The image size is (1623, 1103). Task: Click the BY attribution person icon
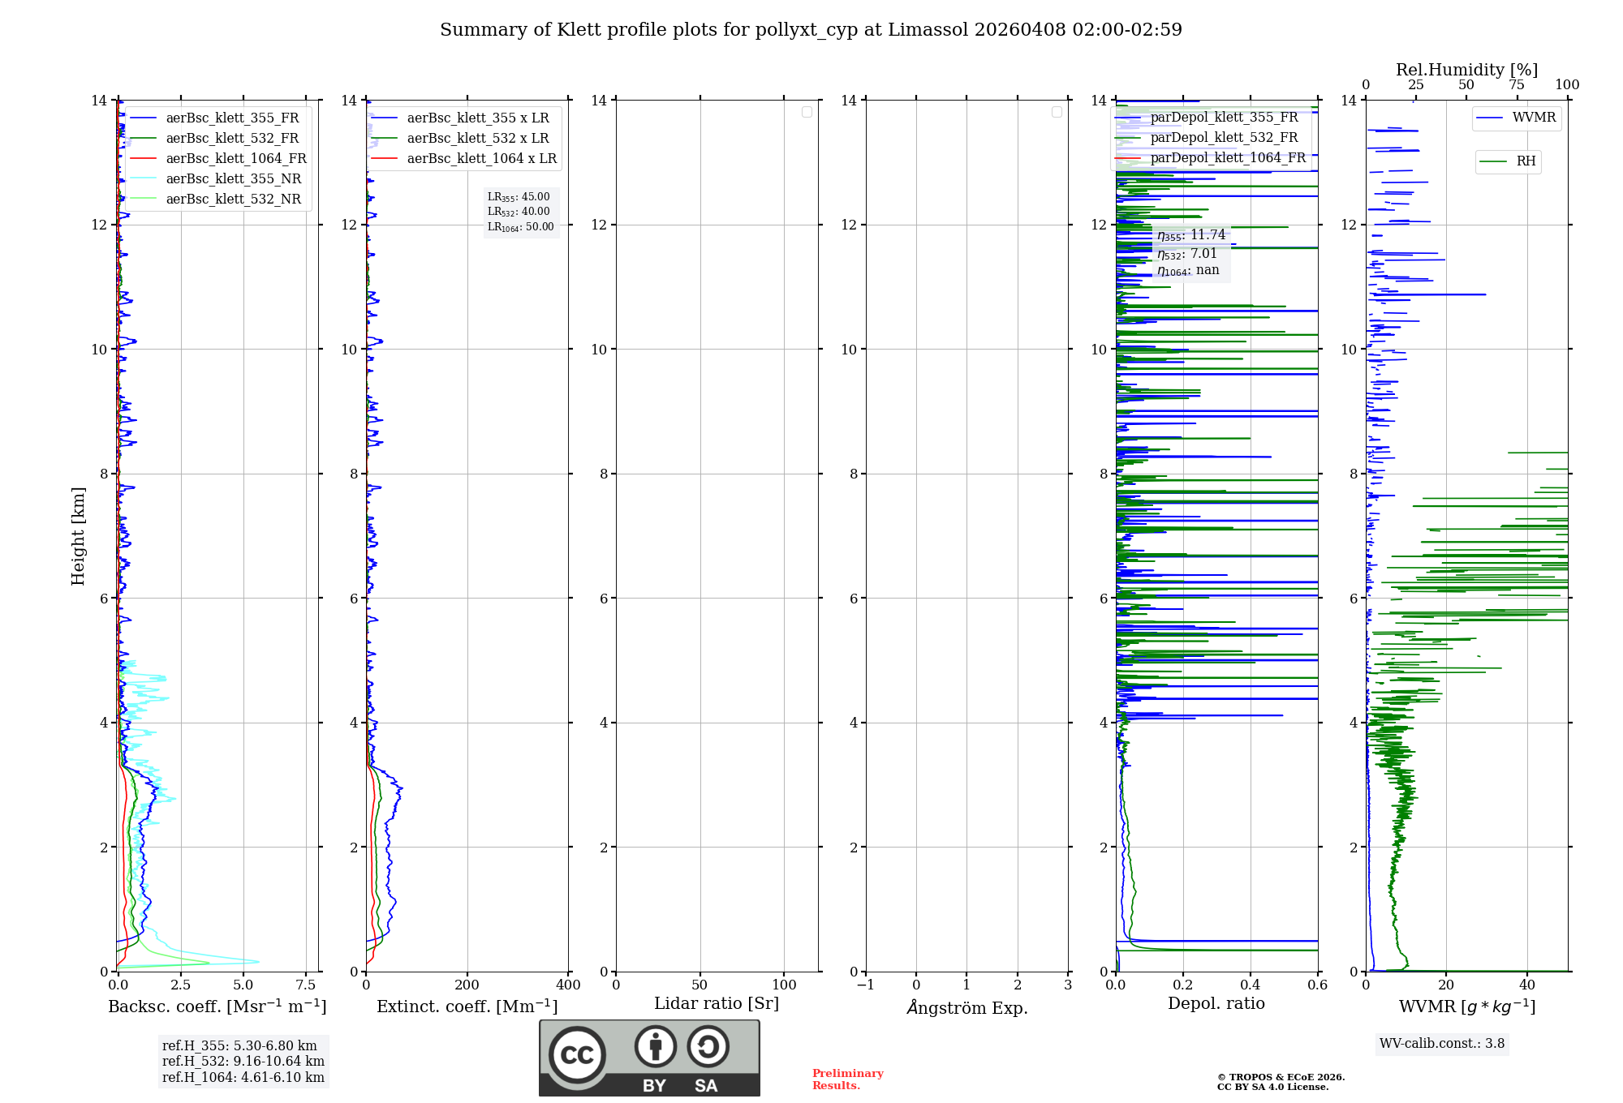[655, 1046]
